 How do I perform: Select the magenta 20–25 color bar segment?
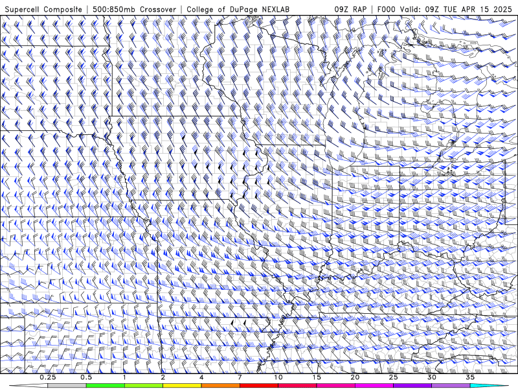[374, 386]
